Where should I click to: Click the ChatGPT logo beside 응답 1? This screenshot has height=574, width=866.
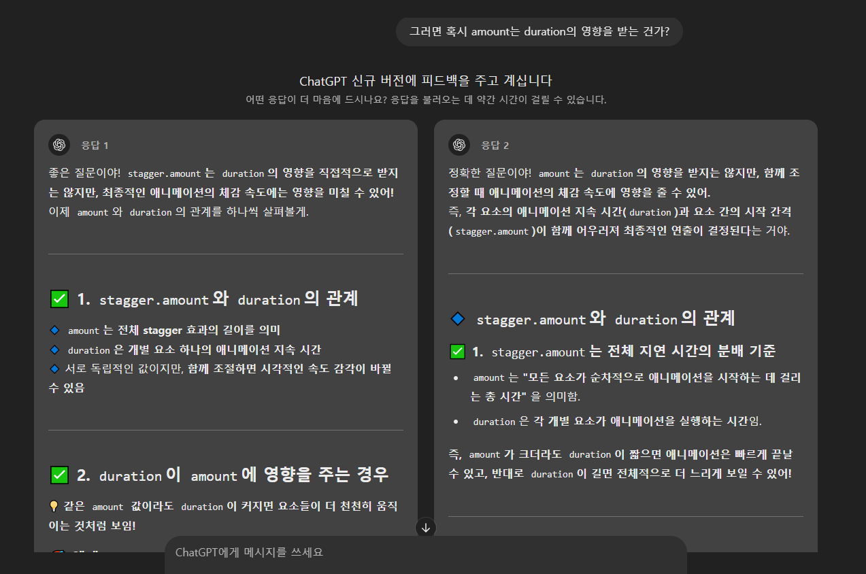click(59, 145)
